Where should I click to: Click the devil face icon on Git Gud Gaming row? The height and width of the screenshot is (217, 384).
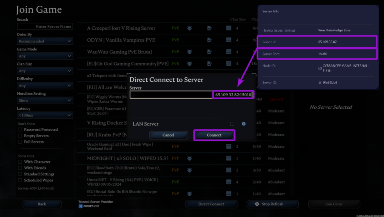189,64
